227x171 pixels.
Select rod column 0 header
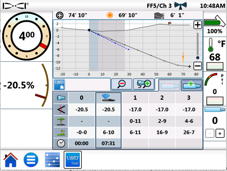(x=82, y=98)
